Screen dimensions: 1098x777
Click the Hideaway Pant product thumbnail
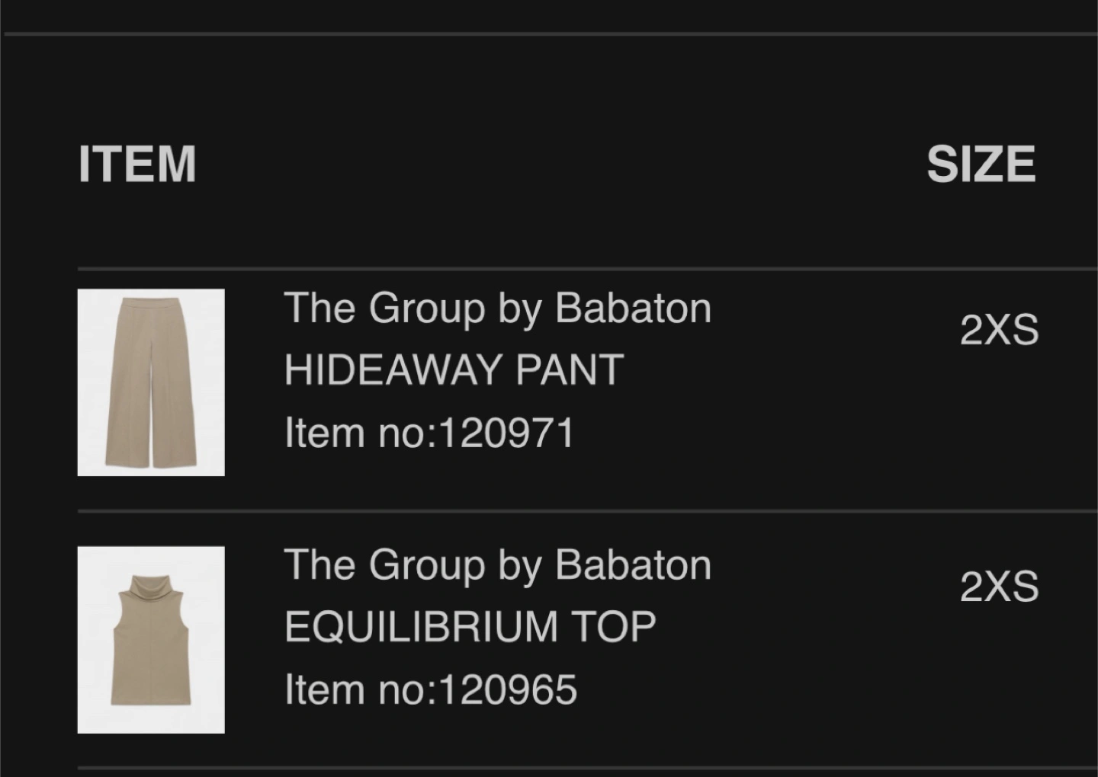click(x=151, y=382)
